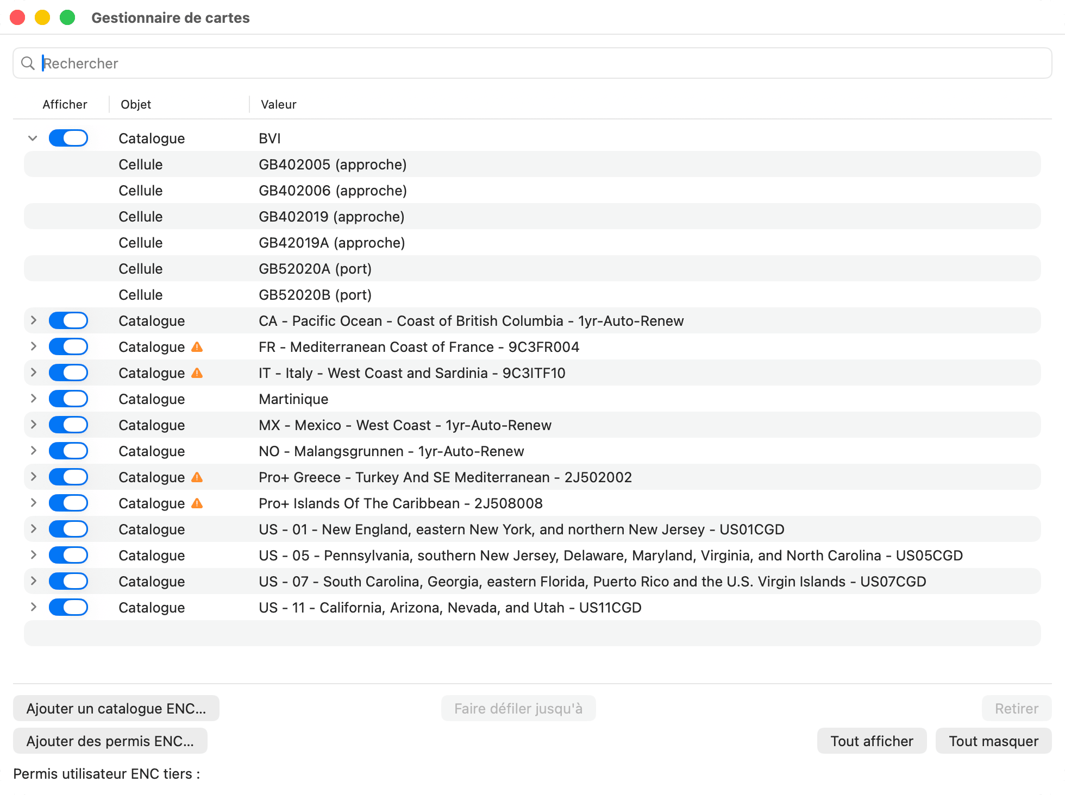This screenshot has width=1065, height=795.
Task: Expand the Martinique catalogue
Action: coord(33,399)
